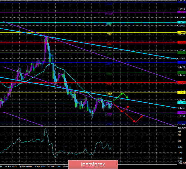
Task: Click the 1.1190 price axis label
Action: click(182, 116)
